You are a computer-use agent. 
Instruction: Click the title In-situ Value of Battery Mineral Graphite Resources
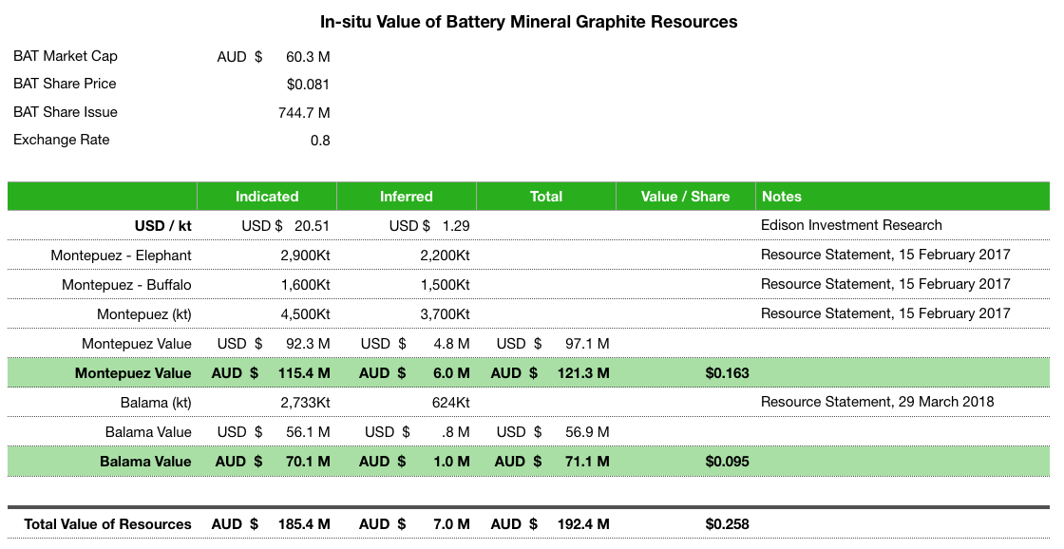pyautogui.click(x=528, y=22)
